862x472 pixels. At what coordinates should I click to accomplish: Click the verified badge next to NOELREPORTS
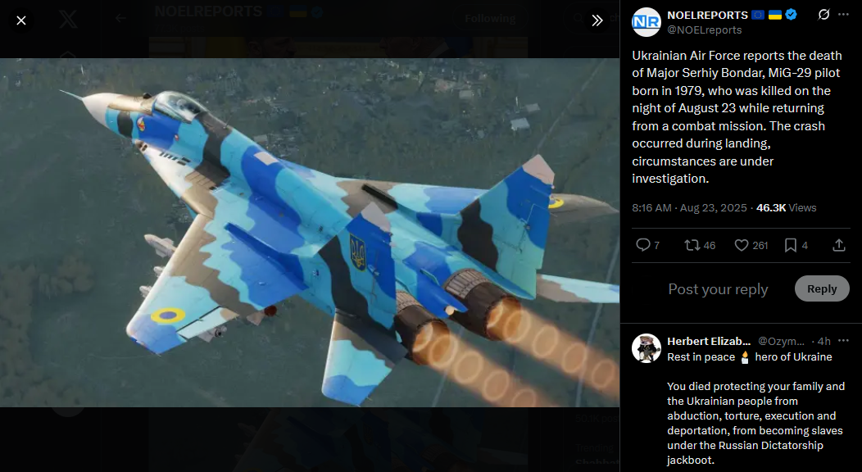pos(791,15)
